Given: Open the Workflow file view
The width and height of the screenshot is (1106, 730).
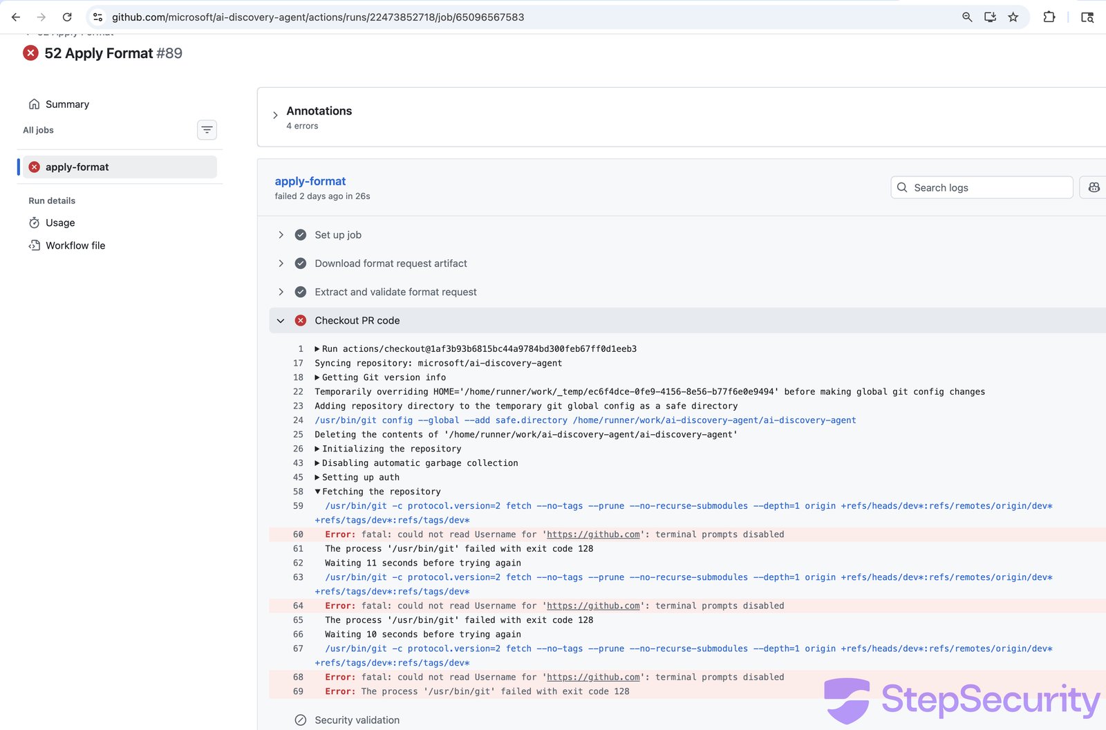Looking at the screenshot, I should pos(75,245).
